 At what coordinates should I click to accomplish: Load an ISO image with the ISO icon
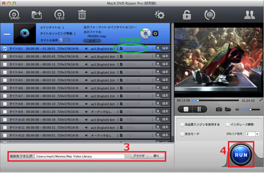click(59, 15)
